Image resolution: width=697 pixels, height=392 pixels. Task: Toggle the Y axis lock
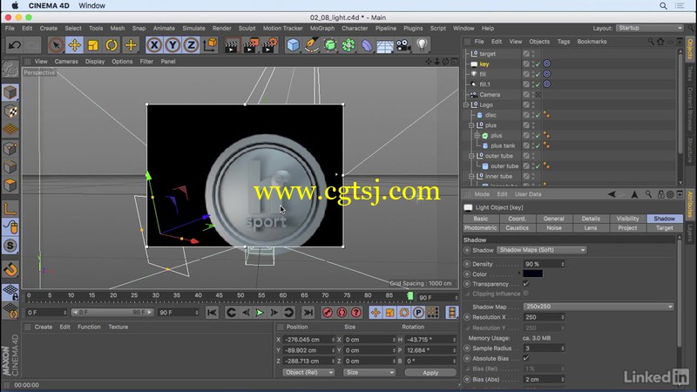173,45
